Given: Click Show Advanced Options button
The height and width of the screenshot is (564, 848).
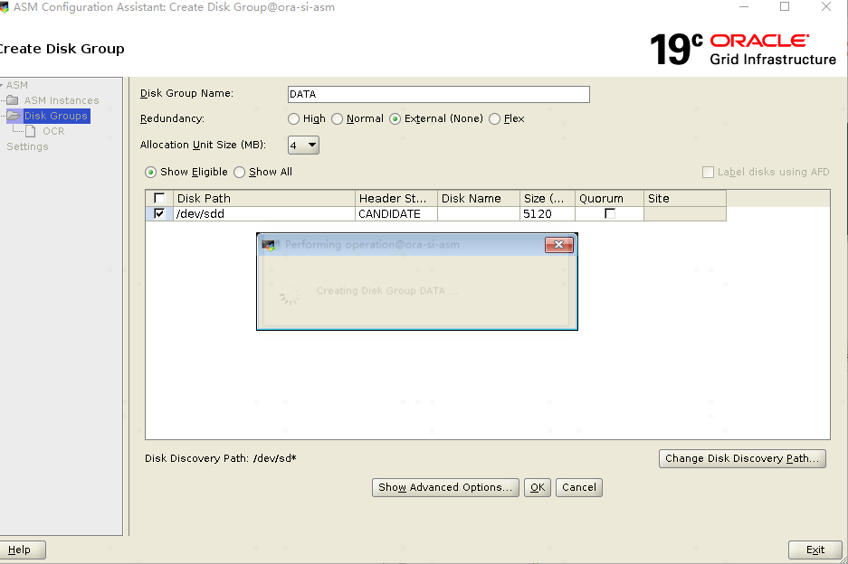Looking at the screenshot, I should [x=445, y=487].
